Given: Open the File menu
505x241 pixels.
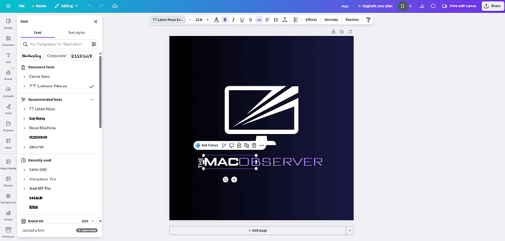Looking at the screenshot, I should click(22, 6).
